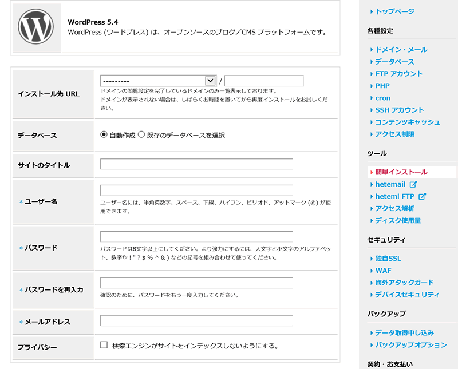Viewport: 458px width, 369px height.
Task: Go to トップページ in sidebar
Action: 394,11
